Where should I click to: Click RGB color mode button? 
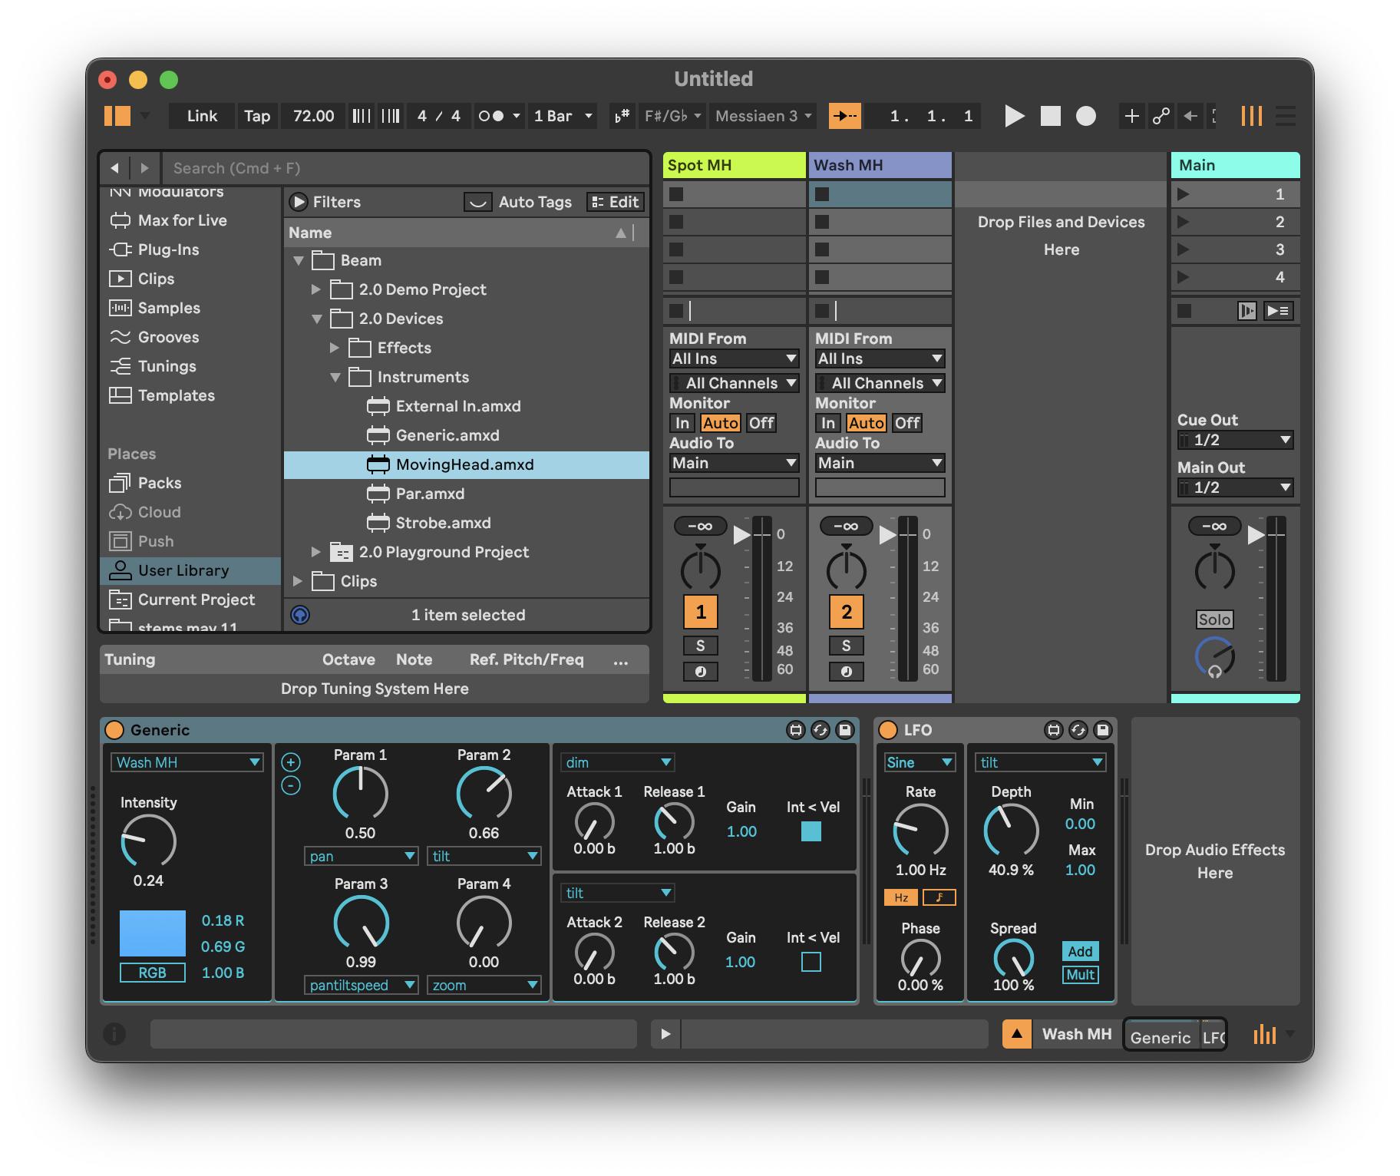(x=153, y=973)
